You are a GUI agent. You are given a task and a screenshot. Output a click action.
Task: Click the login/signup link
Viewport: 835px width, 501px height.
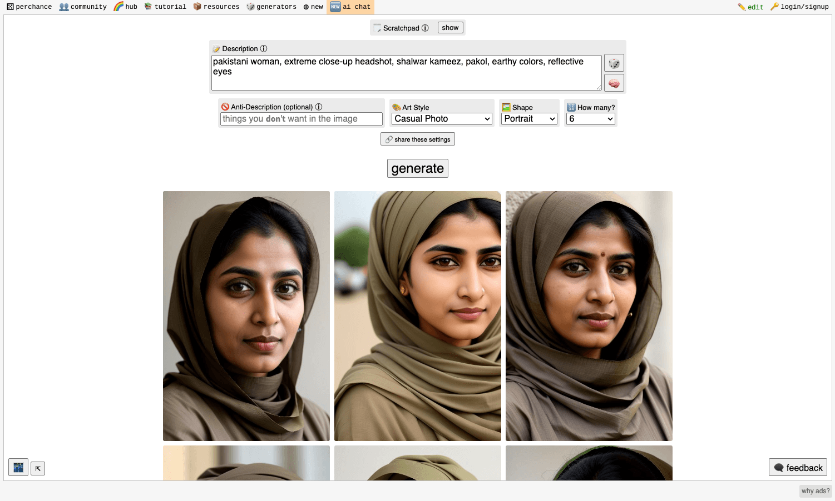point(803,7)
